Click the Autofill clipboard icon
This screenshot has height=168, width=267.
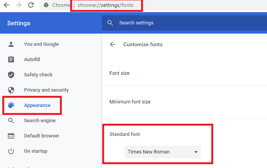click(11, 60)
